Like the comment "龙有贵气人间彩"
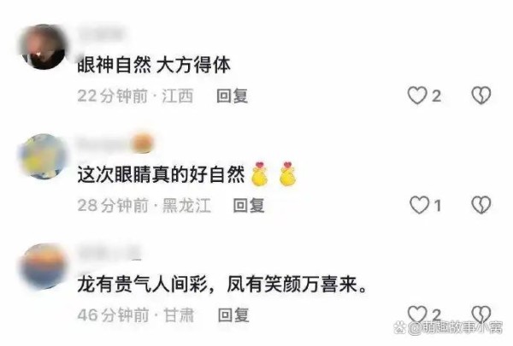The height and width of the screenshot is (346, 513). (x=417, y=314)
